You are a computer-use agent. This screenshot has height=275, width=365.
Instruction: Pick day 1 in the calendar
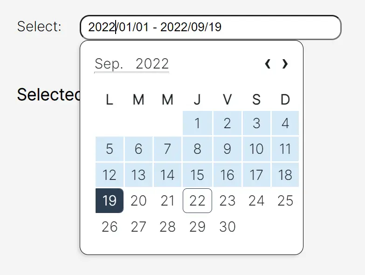coord(197,123)
